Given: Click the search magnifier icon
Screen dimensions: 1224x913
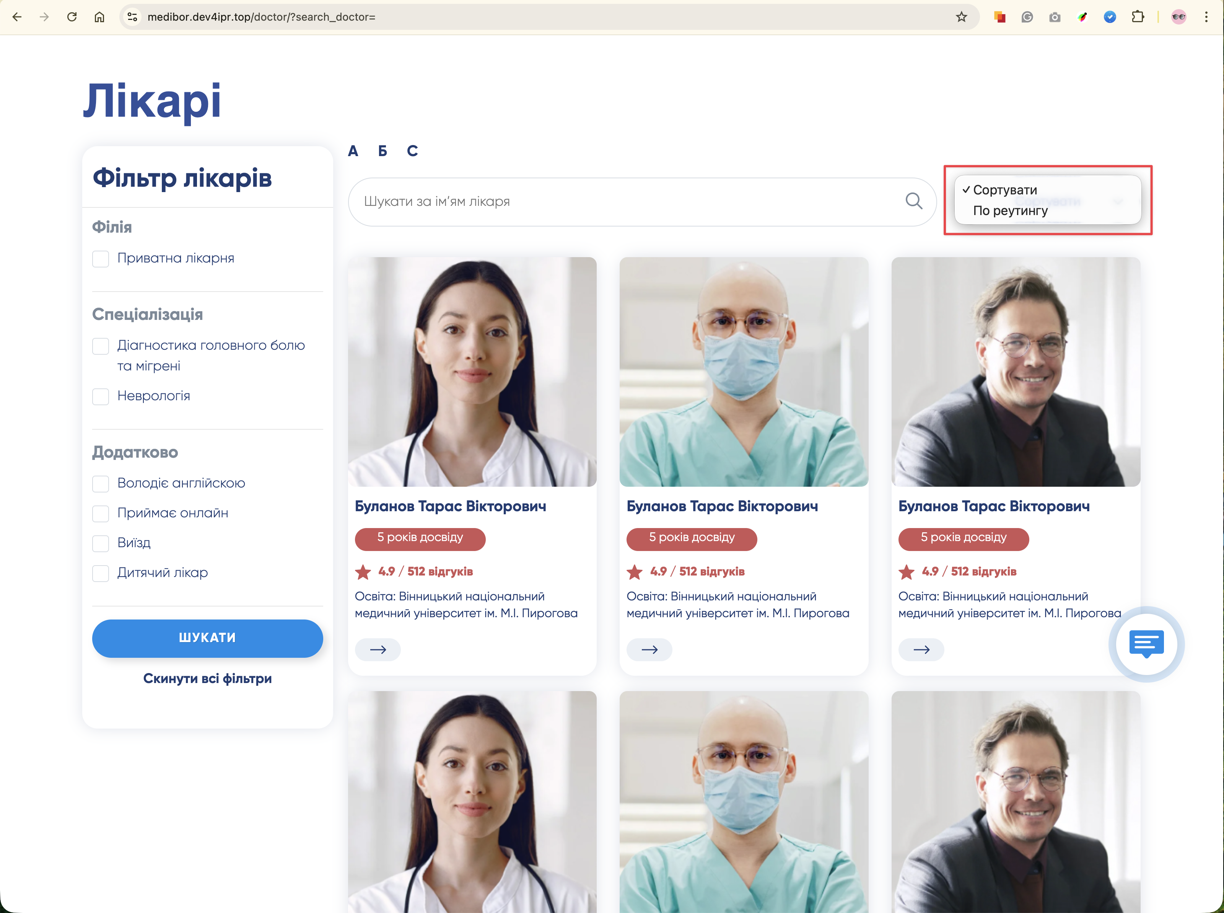Looking at the screenshot, I should [913, 201].
